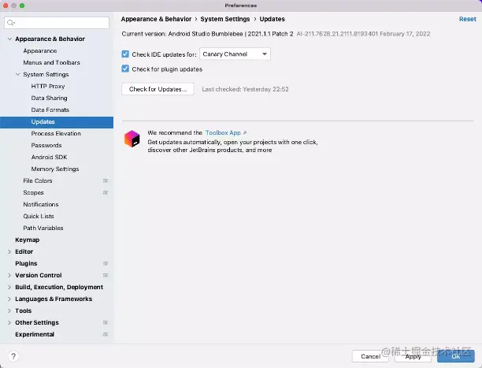The height and width of the screenshot is (368, 482).
Task: Select the Updates tree item
Action: [x=57, y=122]
